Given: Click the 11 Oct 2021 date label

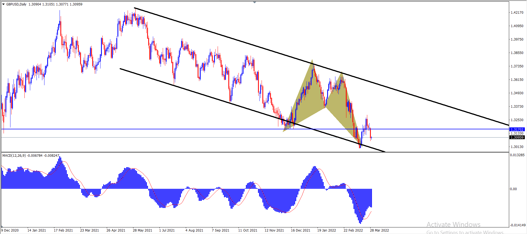Looking at the screenshot, I should click(248, 230).
